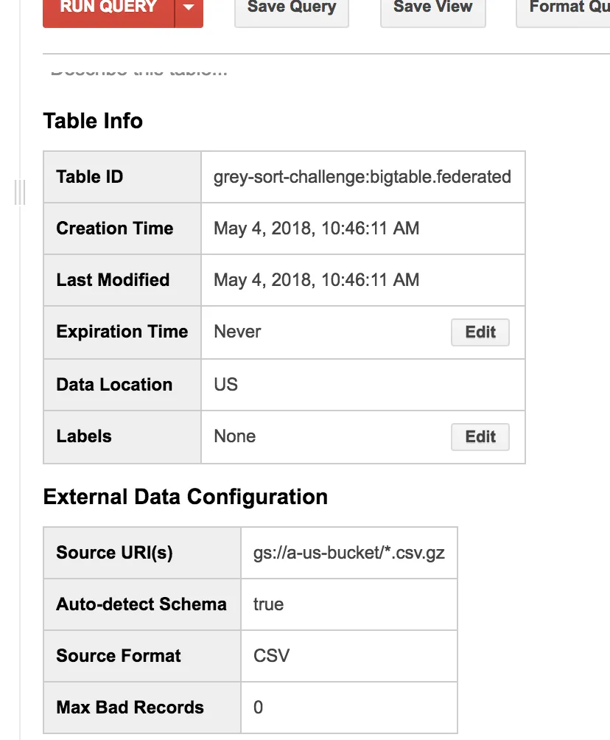Image resolution: width=610 pixels, height=740 pixels.
Task: Click the Save View button
Action: coord(432,10)
